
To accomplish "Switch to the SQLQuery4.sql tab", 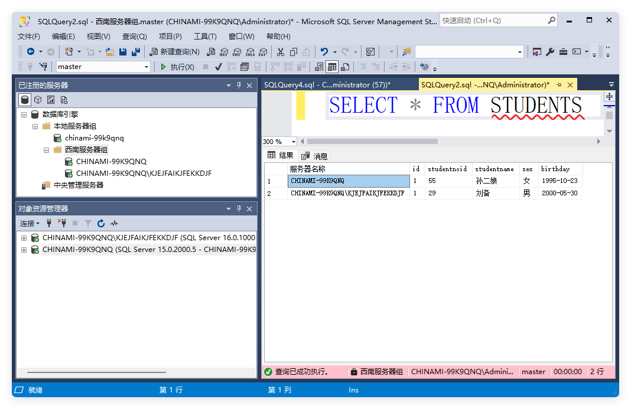I will 327,85.
